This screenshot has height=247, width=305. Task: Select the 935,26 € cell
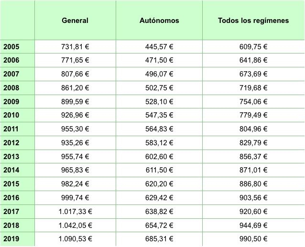(75, 143)
